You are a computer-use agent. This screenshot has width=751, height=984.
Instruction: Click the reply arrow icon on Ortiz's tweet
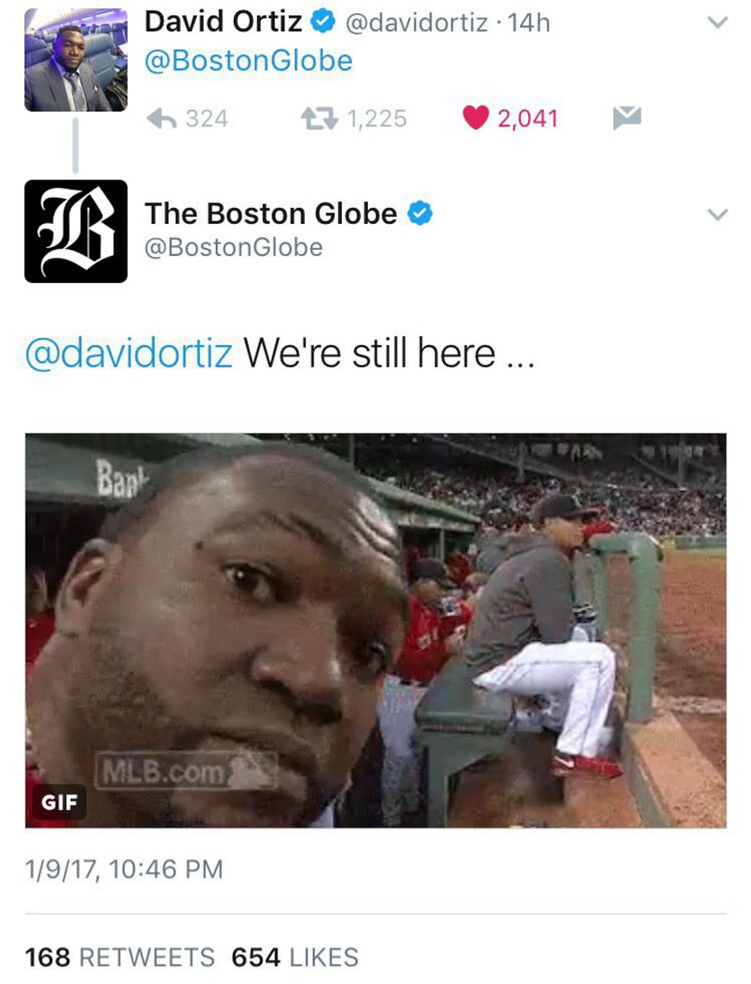[x=162, y=118]
